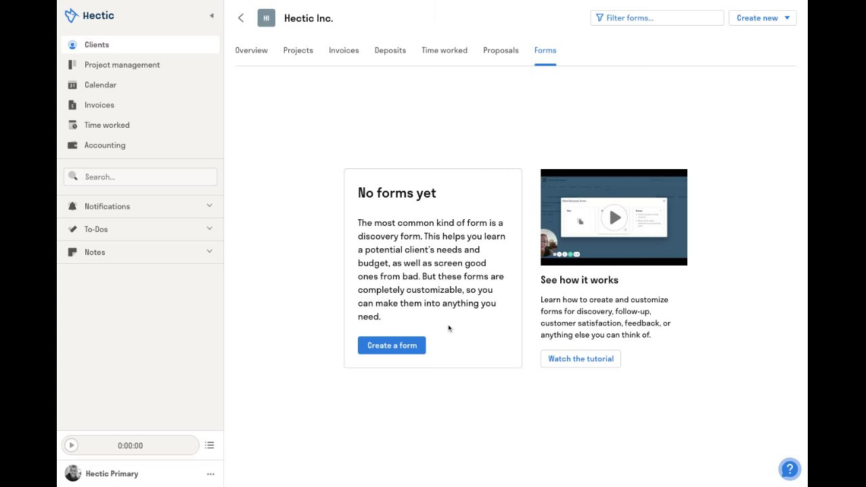Image resolution: width=866 pixels, height=487 pixels.
Task: Open the Deposits tab
Action: [x=390, y=51]
